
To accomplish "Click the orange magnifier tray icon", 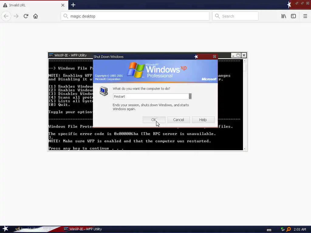I will [x=289, y=229].
